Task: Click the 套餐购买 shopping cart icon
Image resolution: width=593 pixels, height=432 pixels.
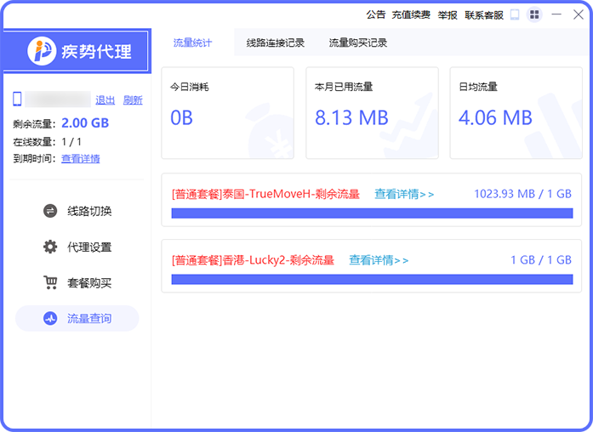Action: [x=50, y=283]
